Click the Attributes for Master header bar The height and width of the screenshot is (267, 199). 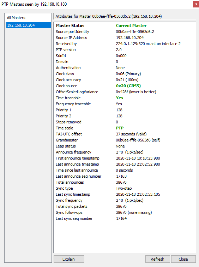coord(125,16)
